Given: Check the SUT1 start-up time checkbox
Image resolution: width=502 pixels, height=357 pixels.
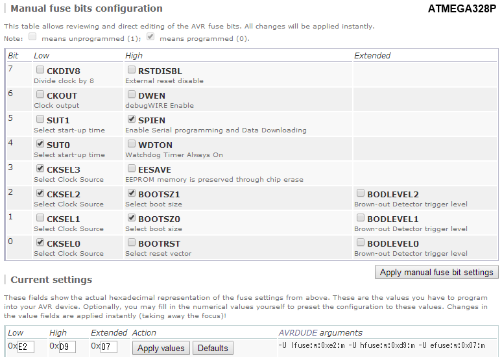Looking at the screenshot, I should [x=40, y=119].
